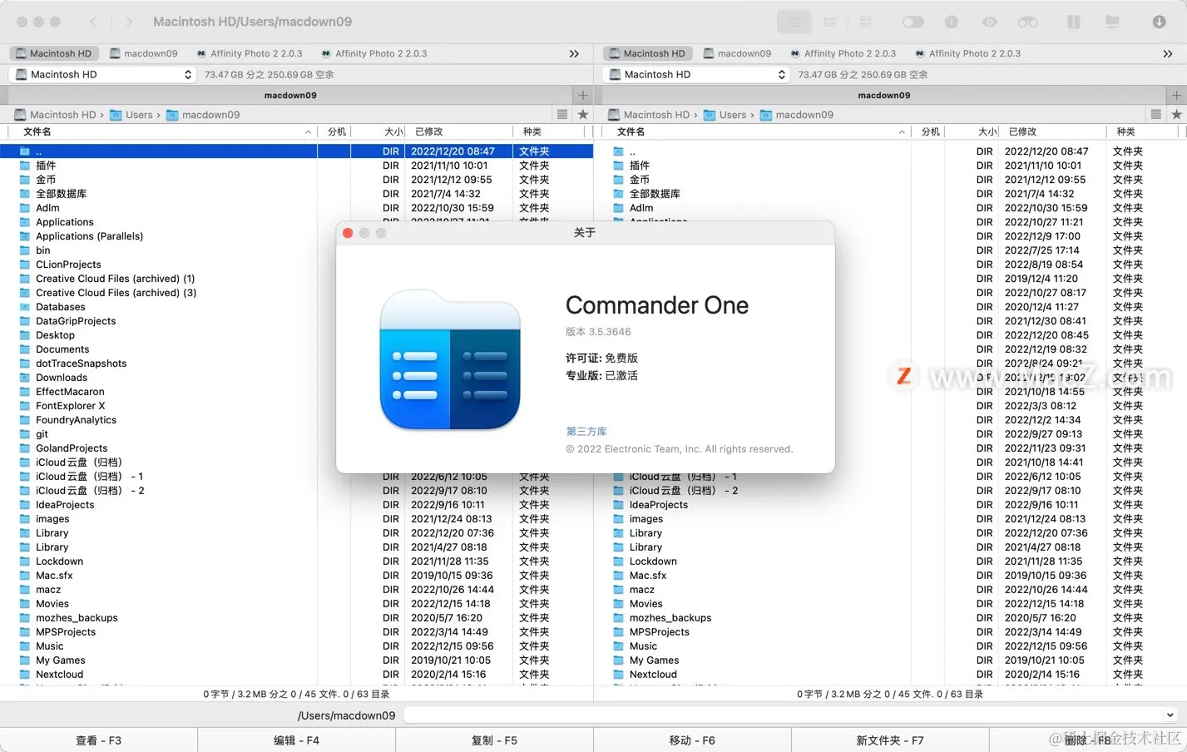
Task: Click the Commander One logo in About dialog
Action: (x=450, y=359)
